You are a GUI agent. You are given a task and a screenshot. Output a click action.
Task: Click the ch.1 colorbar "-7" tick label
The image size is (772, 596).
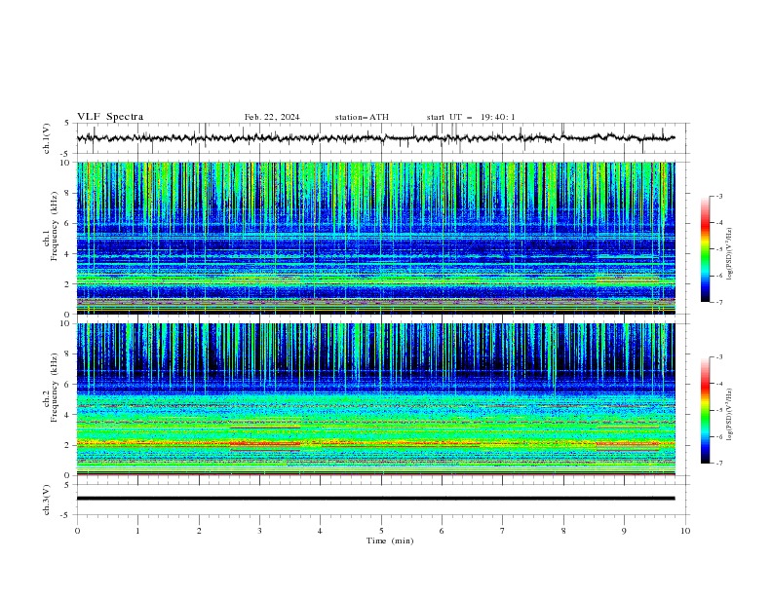coord(719,302)
